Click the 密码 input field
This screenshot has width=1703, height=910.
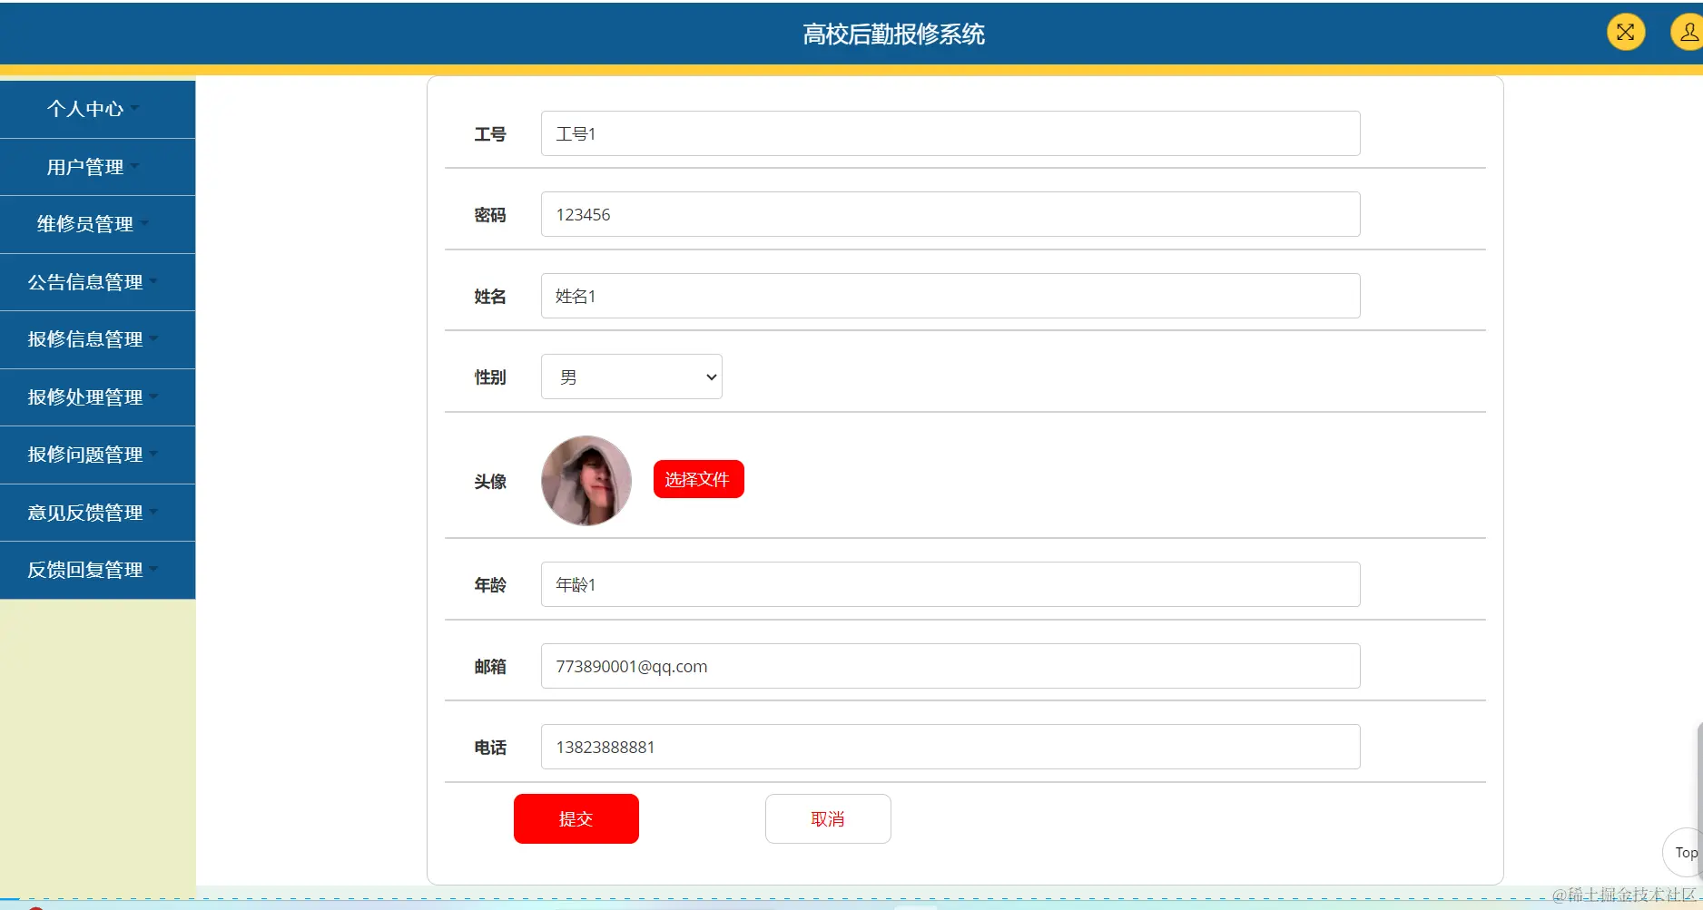[950, 214]
